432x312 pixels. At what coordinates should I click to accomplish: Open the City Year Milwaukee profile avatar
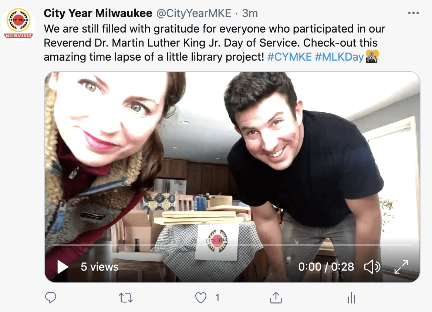pyautogui.click(x=18, y=24)
